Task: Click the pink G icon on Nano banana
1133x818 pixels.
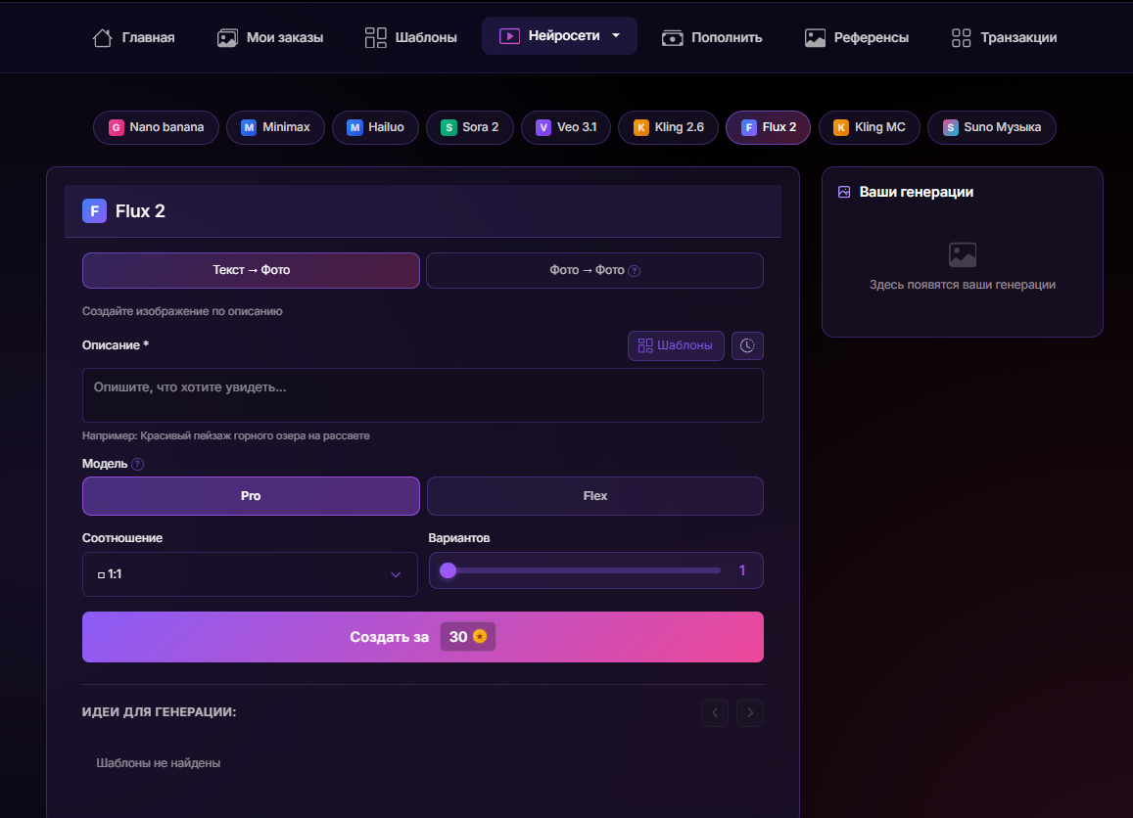Action: coord(116,128)
